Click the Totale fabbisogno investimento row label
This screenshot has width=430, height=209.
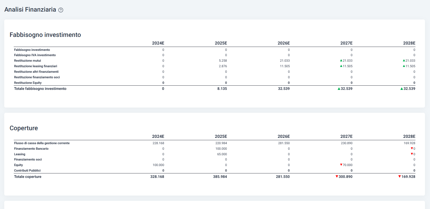40,89
